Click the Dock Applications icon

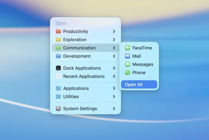[58, 68]
